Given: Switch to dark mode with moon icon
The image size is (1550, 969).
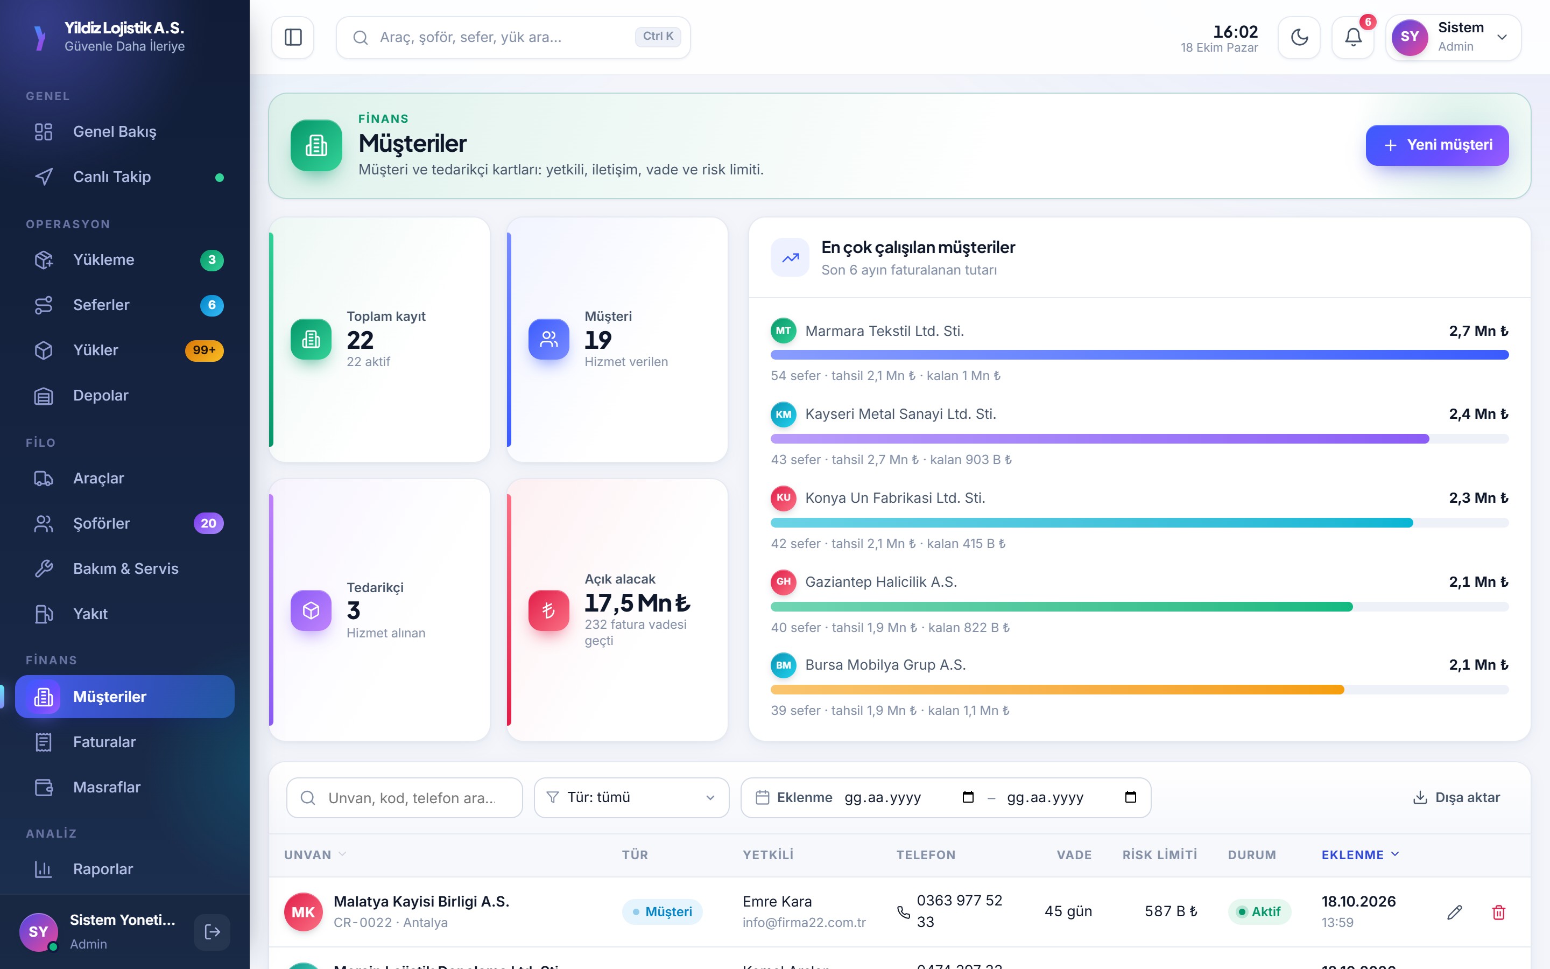Looking at the screenshot, I should [1299, 37].
